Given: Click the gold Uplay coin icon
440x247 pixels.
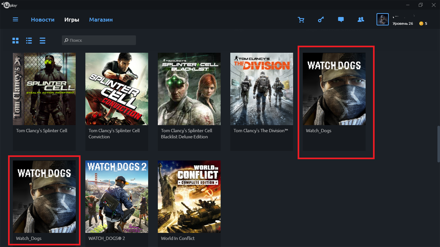Looking at the screenshot, I should tap(421, 23).
